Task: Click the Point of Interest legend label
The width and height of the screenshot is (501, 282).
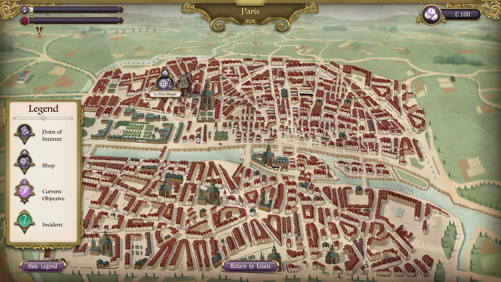Action: click(52, 136)
